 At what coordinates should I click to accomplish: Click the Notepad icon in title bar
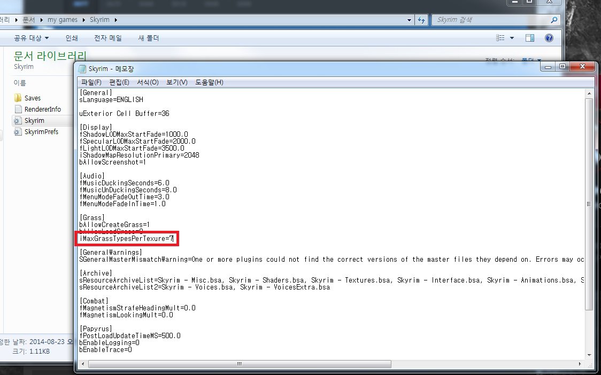tap(82, 69)
